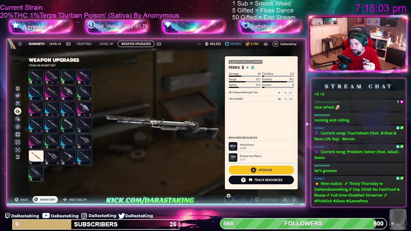411x231 pixels.
Task: Click the '26% Reduced Reload Time' row
Action: coord(261,92)
